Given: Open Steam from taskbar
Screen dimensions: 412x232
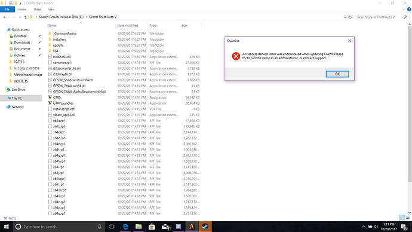Looking at the screenshot, I should coord(205,227).
